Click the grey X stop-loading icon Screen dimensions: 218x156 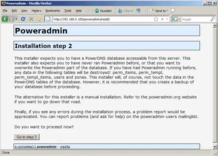pos(31,19)
